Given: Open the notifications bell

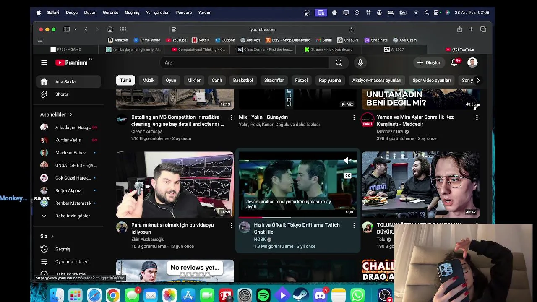Looking at the screenshot, I should click(x=454, y=63).
